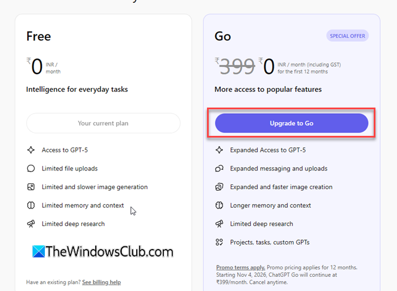Image resolution: width=397 pixels, height=291 pixels.
Task: Upgrade to the Go plan
Action: click(292, 123)
